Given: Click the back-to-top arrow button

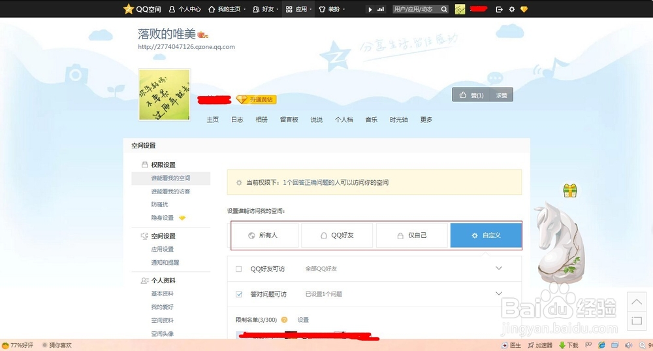Looking at the screenshot, I should pyautogui.click(x=636, y=302).
